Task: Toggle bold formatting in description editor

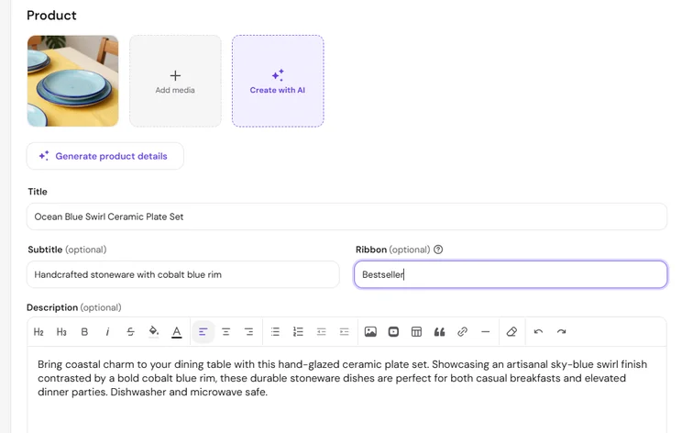Action: 84,332
